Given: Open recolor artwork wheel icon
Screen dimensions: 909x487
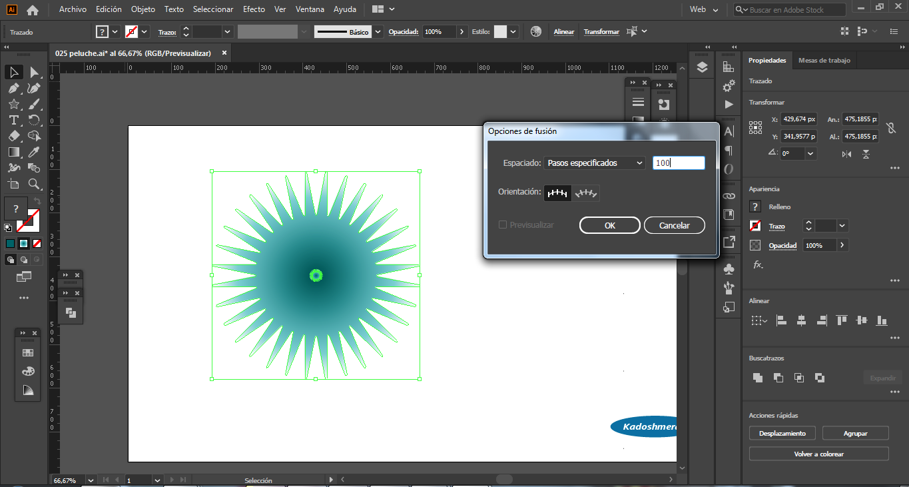Looking at the screenshot, I should 536,31.
